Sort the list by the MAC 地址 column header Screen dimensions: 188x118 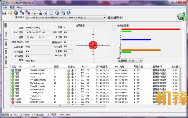pos(119,66)
